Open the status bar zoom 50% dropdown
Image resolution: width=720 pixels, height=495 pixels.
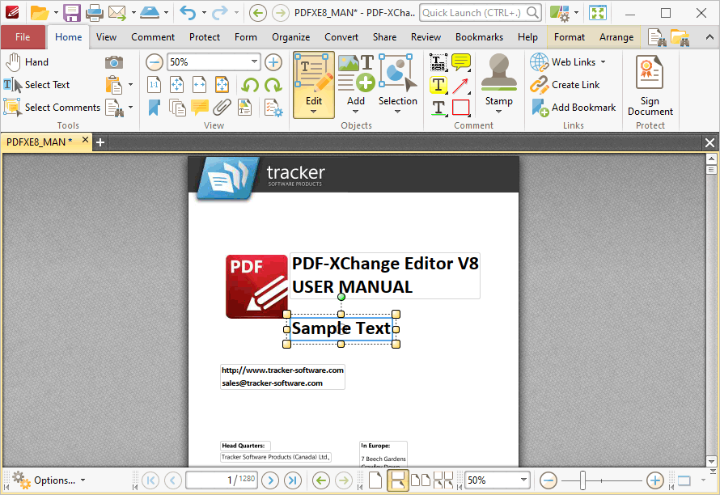[523, 480]
